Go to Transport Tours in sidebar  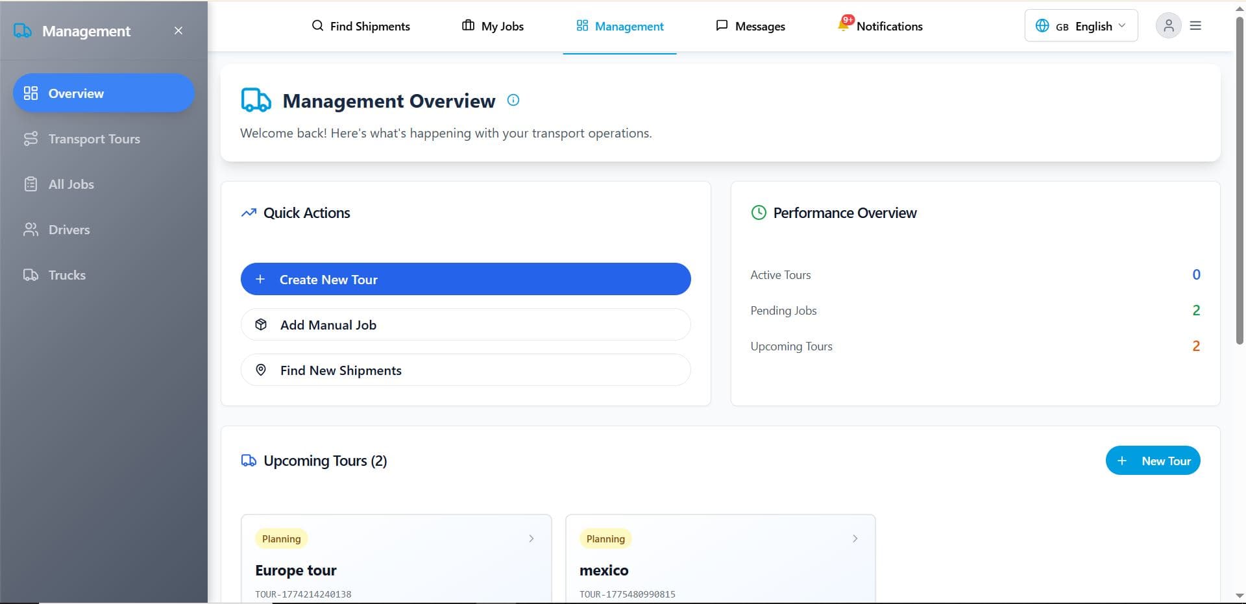click(x=104, y=138)
